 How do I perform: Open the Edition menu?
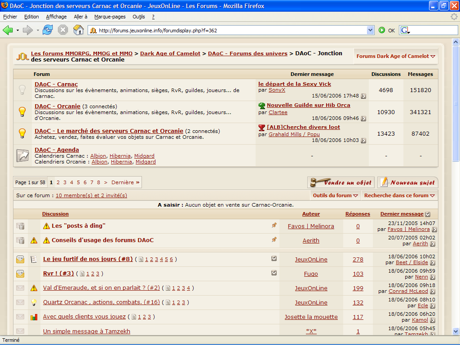pyautogui.click(x=31, y=17)
